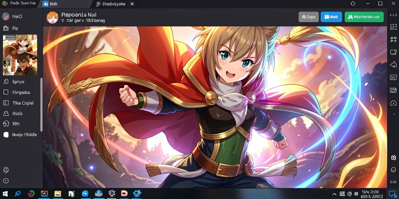Open the taskbar clock and date
Image resolution: width=399 pixels, height=199 pixels.
tap(372, 194)
